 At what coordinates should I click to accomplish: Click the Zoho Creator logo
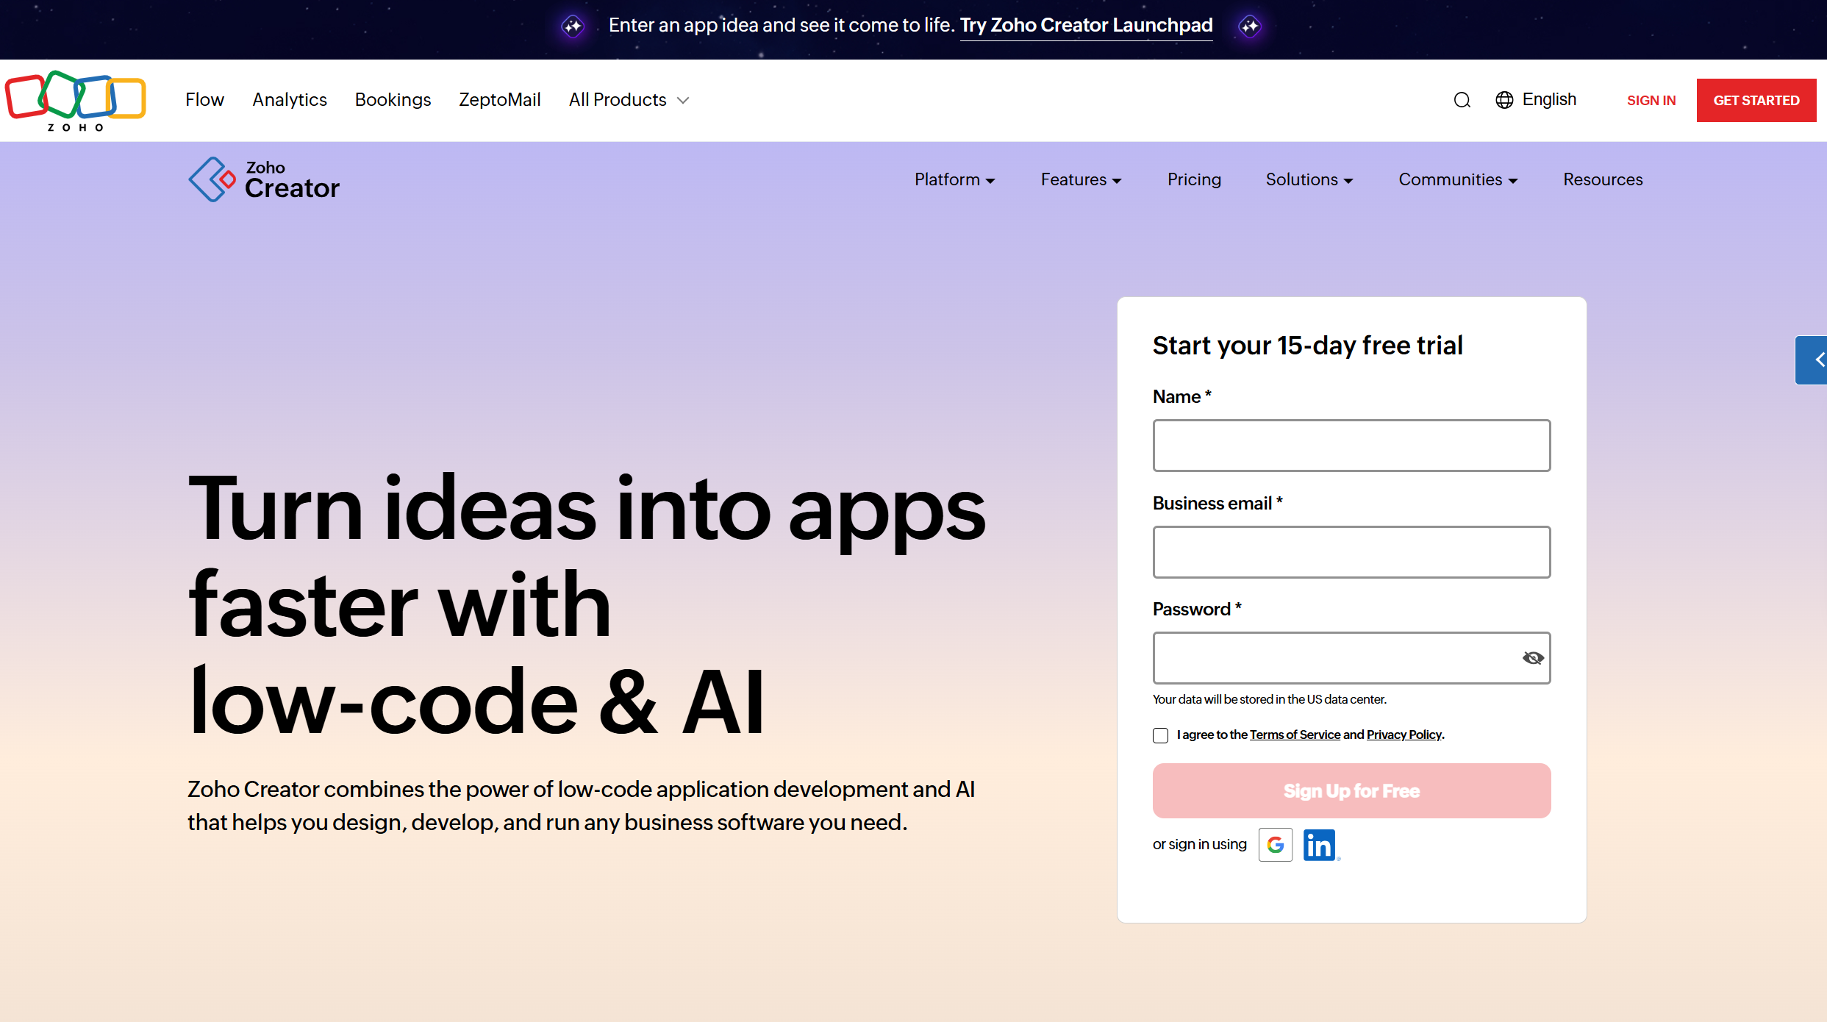264,179
